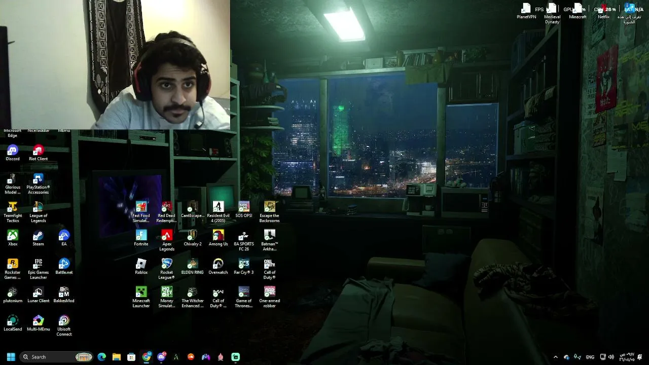Click the PlayStation Accessories icon
649x365 pixels.
(x=38, y=184)
